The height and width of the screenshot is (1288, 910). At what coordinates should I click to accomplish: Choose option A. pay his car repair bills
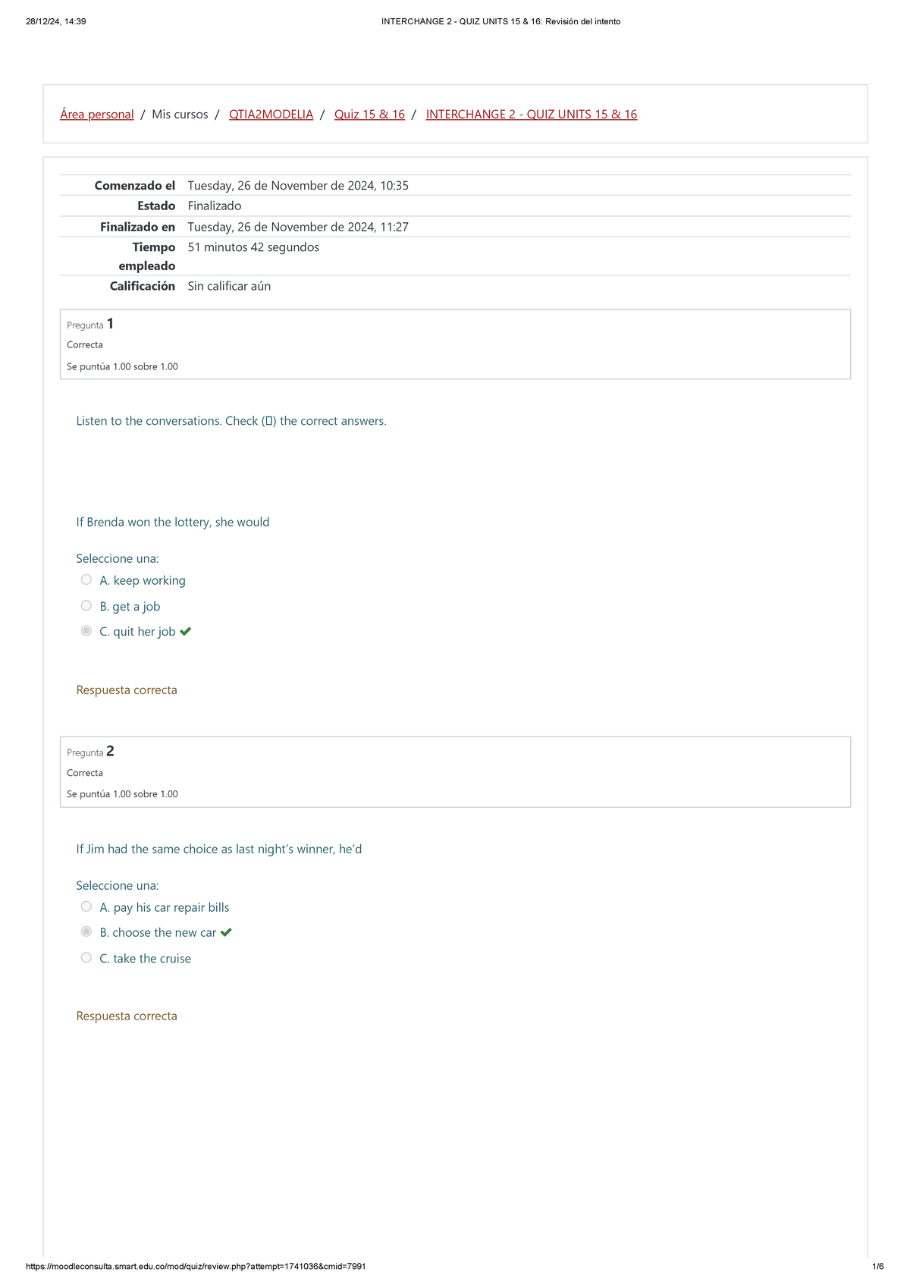click(86, 907)
